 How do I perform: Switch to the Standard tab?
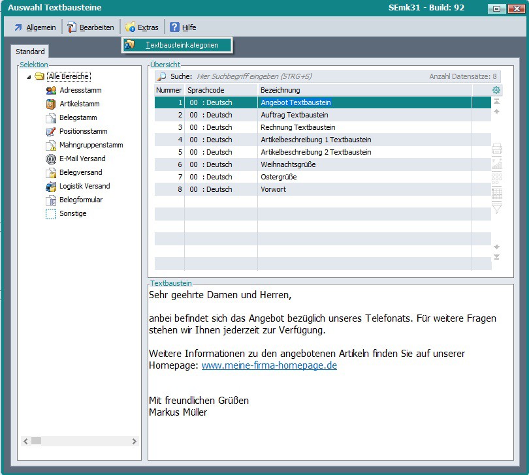(x=30, y=52)
